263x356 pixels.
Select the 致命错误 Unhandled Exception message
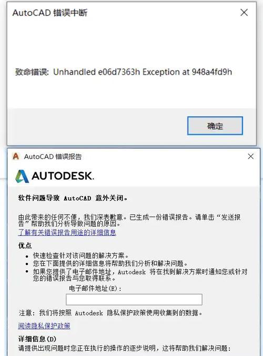pyautogui.click(x=124, y=72)
